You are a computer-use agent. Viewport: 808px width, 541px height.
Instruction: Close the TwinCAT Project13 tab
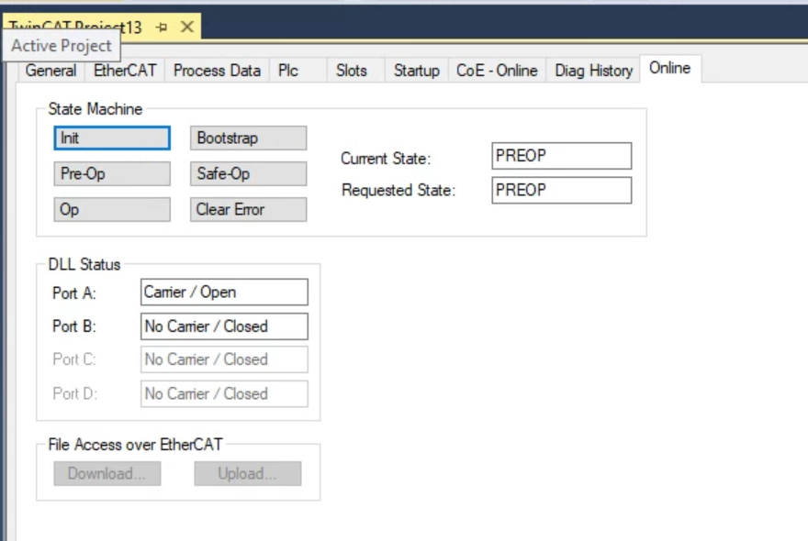[187, 27]
